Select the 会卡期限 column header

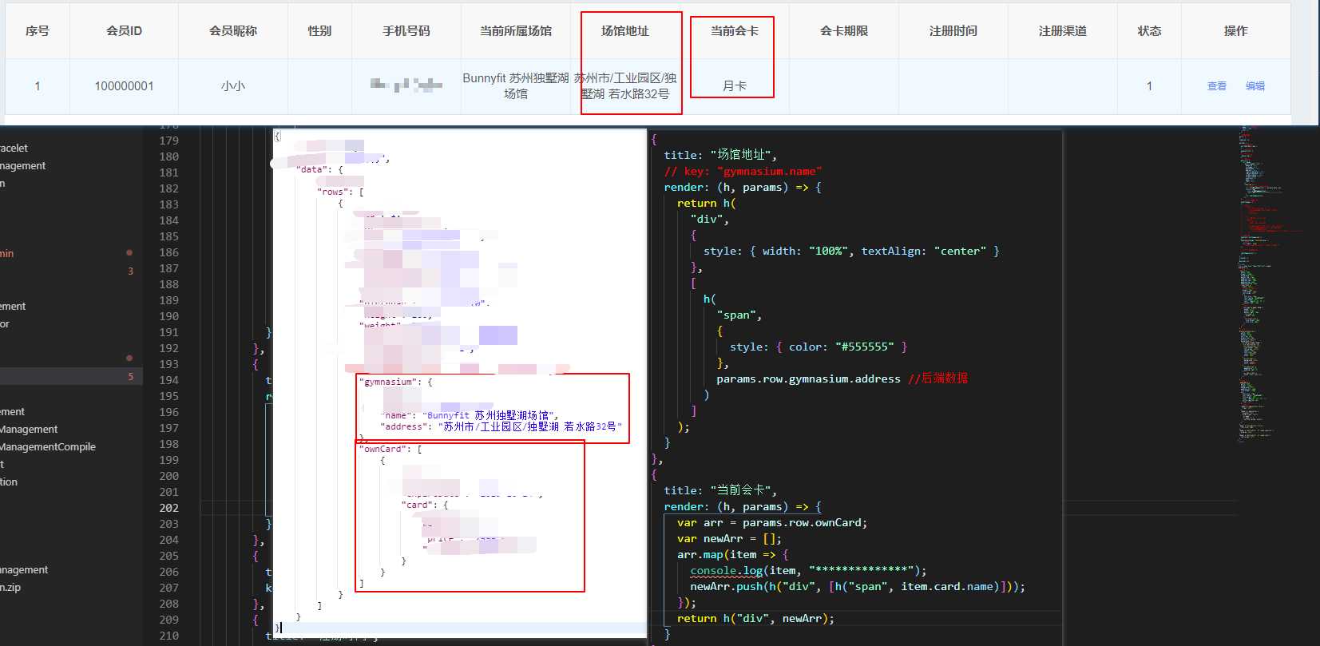(x=844, y=31)
